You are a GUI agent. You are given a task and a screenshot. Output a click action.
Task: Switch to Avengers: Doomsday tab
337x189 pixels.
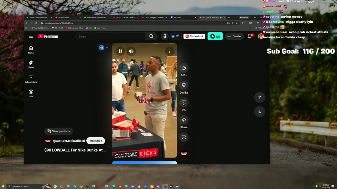pyautogui.click(x=154, y=18)
